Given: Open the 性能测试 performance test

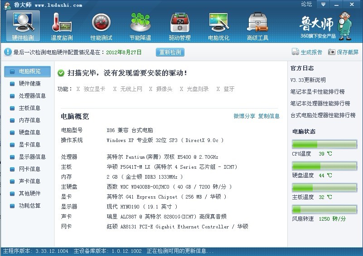Looking at the screenshot, I should pyautogui.click(x=101, y=26).
